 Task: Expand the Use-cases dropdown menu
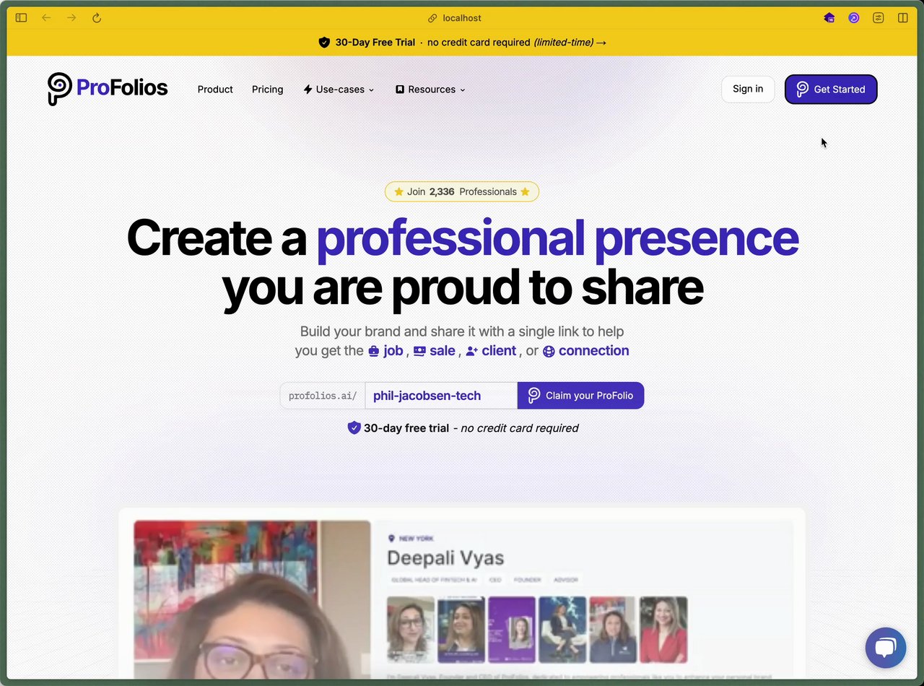(x=339, y=90)
